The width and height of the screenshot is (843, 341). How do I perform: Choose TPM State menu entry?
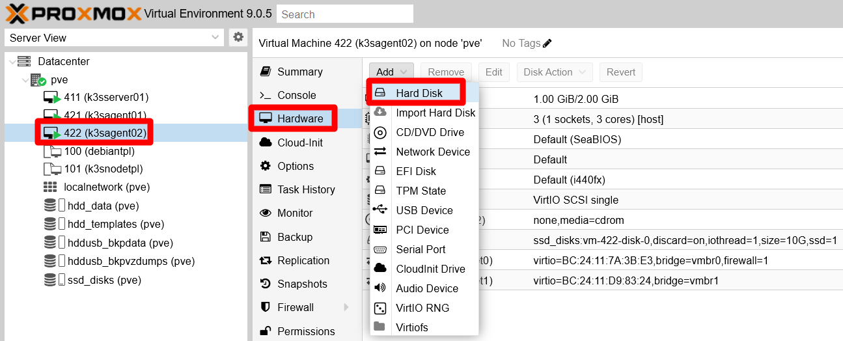click(x=424, y=191)
